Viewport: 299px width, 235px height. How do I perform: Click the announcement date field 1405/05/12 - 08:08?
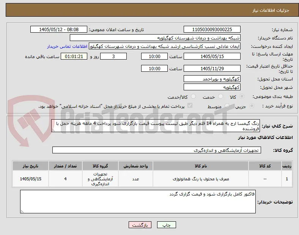click(59, 29)
